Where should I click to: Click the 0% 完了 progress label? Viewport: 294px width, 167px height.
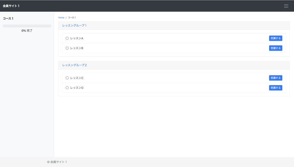point(27,31)
